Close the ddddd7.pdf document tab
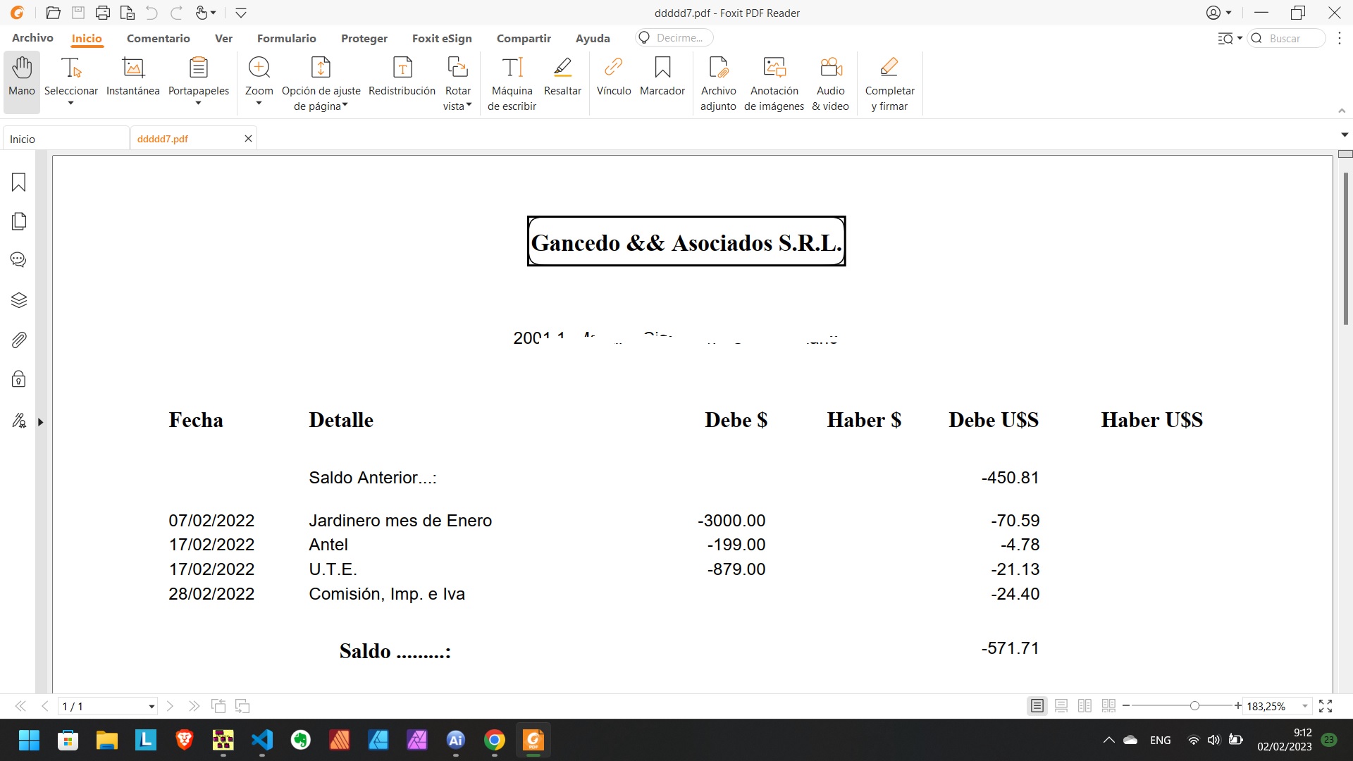 248,139
